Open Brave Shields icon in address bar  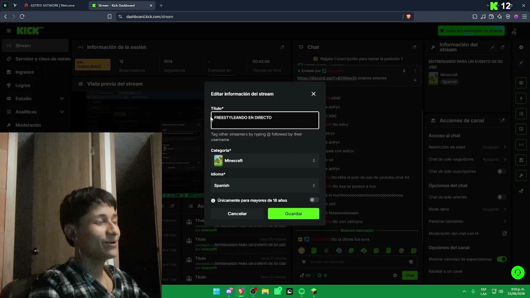(x=408, y=17)
